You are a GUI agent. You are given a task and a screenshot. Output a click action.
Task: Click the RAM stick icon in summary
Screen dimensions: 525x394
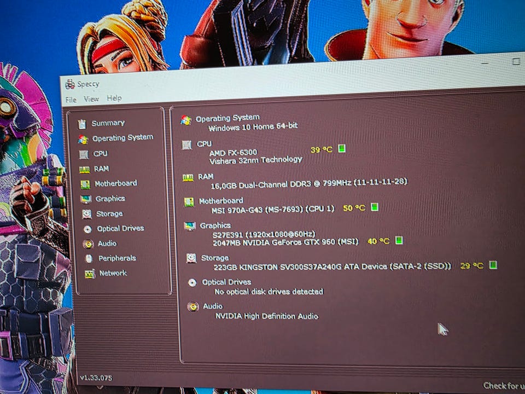(x=188, y=177)
